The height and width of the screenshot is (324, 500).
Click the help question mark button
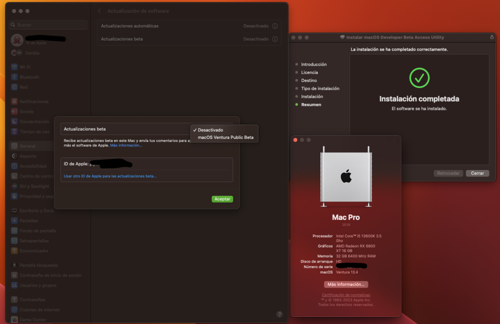tap(279, 314)
